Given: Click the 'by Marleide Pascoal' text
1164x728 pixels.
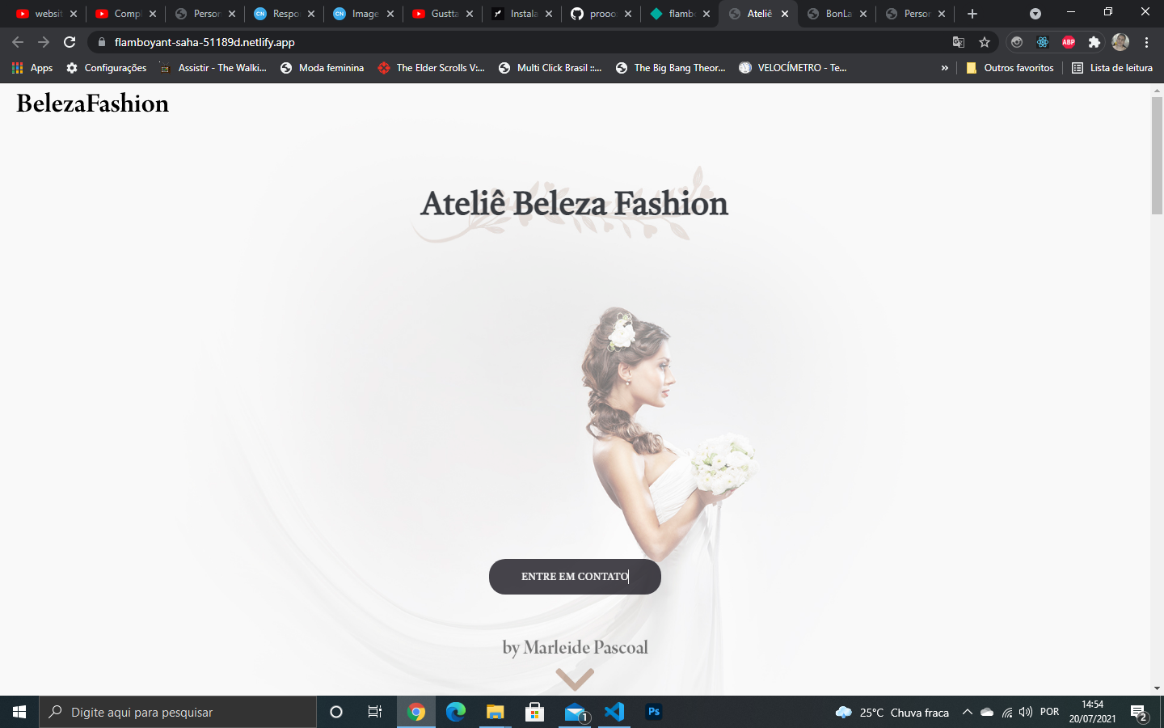Looking at the screenshot, I should click(x=575, y=648).
